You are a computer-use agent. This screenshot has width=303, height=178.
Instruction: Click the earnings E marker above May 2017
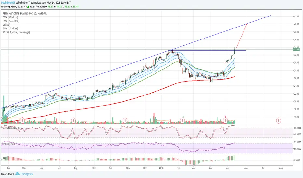22,121
